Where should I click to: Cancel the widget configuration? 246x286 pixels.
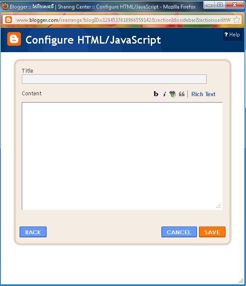tap(179, 232)
